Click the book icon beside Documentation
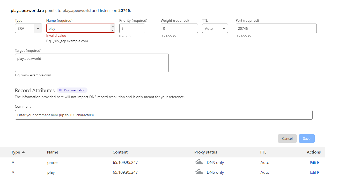Viewport: 346px width, 175px height. tap(61, 90)
